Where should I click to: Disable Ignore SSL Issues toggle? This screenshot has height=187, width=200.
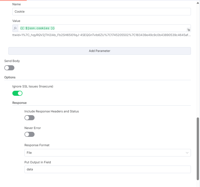click(x=17, y=93)
